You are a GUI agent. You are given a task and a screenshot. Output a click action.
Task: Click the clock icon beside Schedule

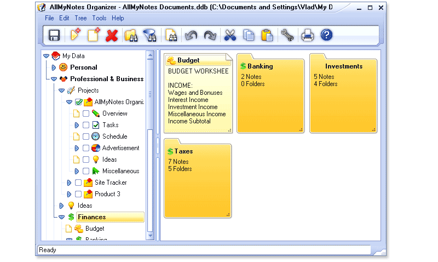click(95, 136)
